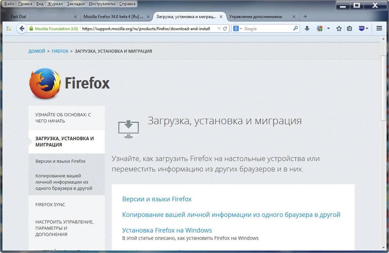Viewport: 389px width, 253px height.
Task: Close the Mozilla Firefox 34.0 beta tab
Action: [148, 17]
